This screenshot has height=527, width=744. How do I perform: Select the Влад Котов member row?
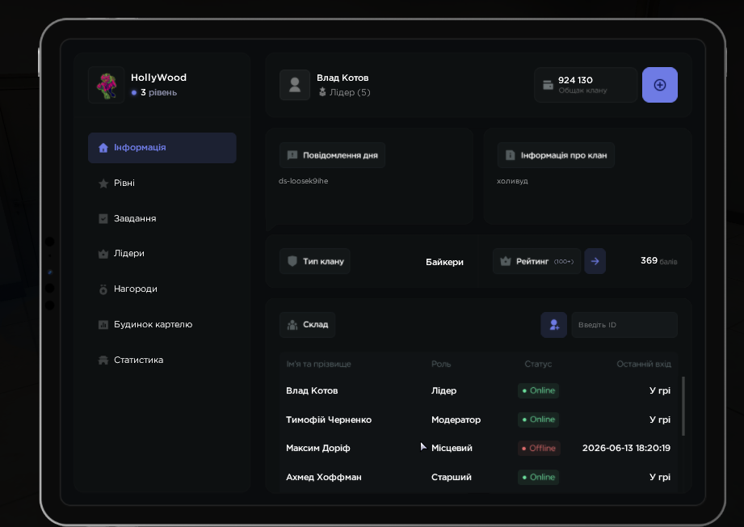click(478, 390)
